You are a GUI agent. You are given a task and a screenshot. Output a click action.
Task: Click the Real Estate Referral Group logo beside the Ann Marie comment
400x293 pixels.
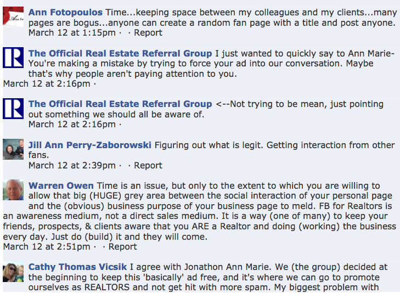coord(13,58)
